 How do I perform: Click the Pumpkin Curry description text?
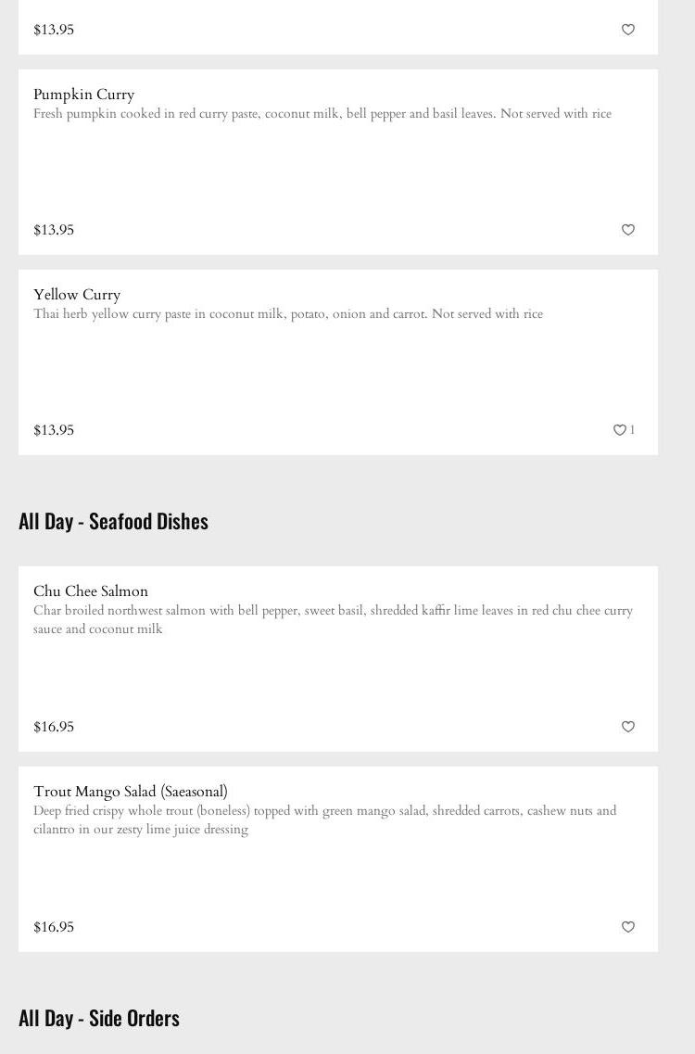tap(322, 114)
